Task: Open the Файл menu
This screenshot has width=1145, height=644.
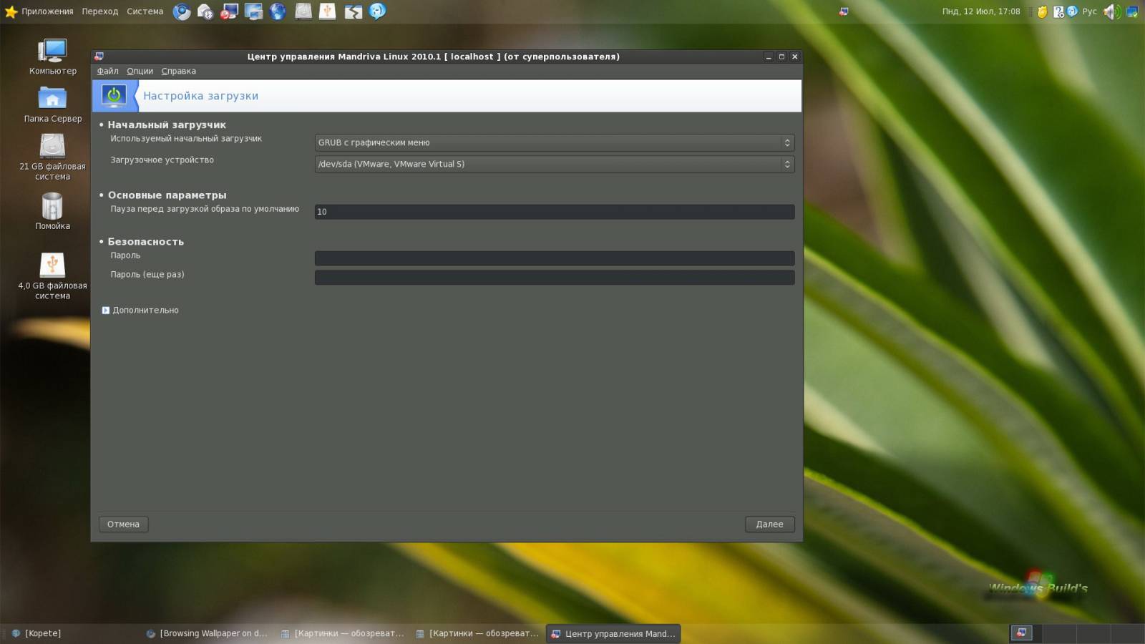Action: click(x=108, y=71)
